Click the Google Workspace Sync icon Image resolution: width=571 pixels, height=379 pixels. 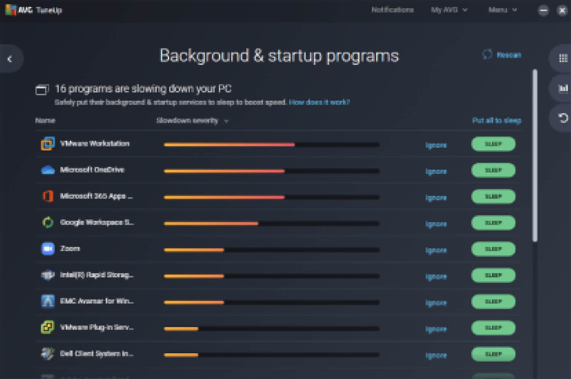tap(48, 222)
